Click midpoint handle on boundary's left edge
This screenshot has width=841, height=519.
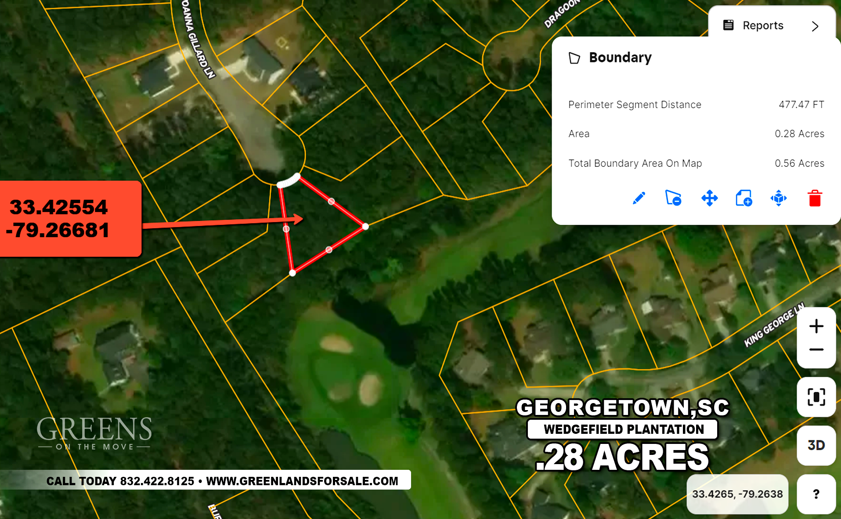286,229
